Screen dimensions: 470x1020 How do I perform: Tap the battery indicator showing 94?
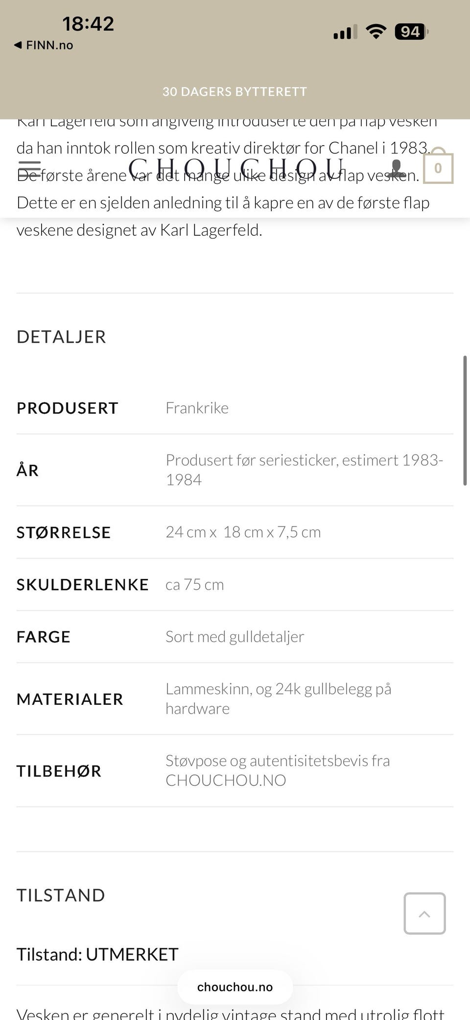tap(410, 32)
